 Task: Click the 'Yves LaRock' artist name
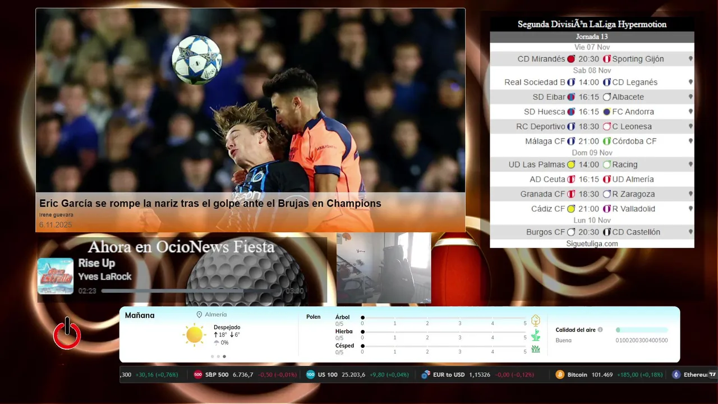[105, 277]
